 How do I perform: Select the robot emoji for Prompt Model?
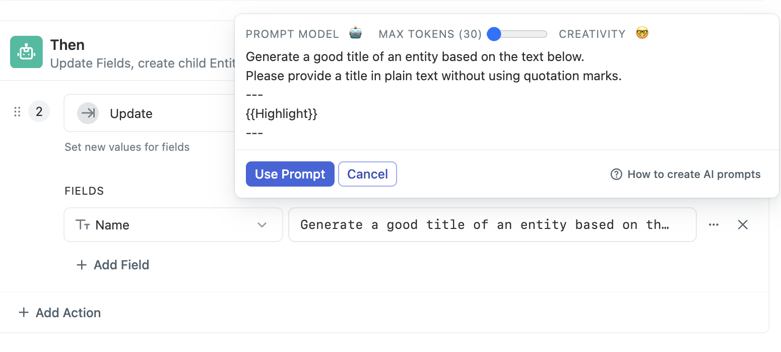tap(356, 33)
